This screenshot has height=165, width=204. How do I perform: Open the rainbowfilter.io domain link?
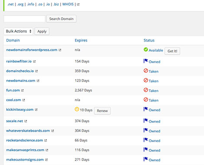(19, 61)
